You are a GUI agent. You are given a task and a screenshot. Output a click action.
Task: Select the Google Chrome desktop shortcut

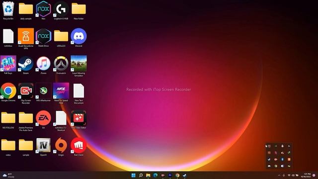coord(8,92)
